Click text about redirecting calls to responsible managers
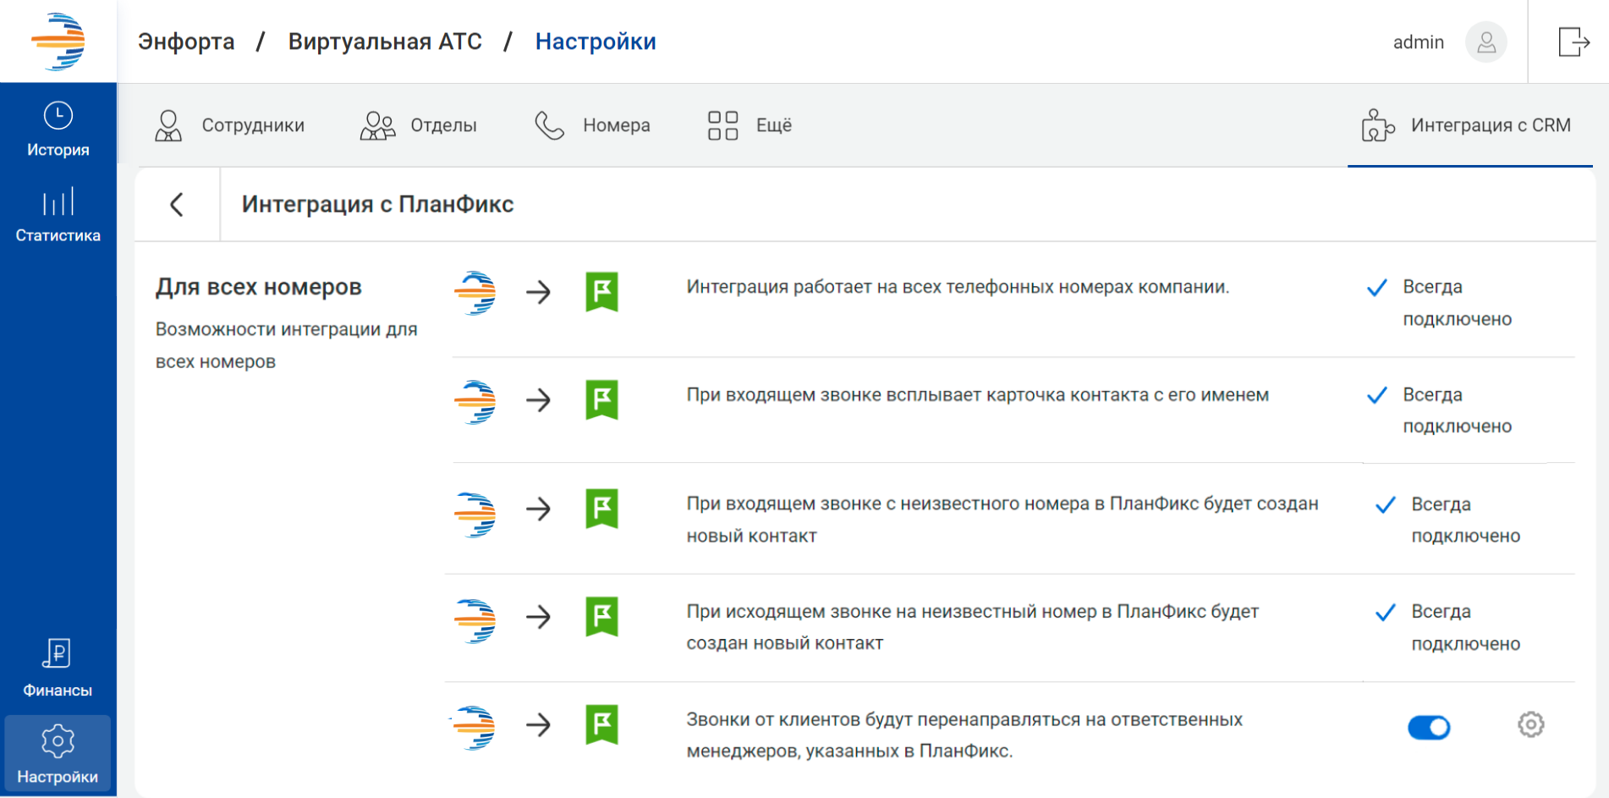1609x798 pixels. [x=964, y=735]
